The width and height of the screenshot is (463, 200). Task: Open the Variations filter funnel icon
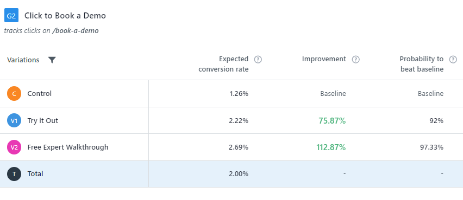(x=52, y=60)
